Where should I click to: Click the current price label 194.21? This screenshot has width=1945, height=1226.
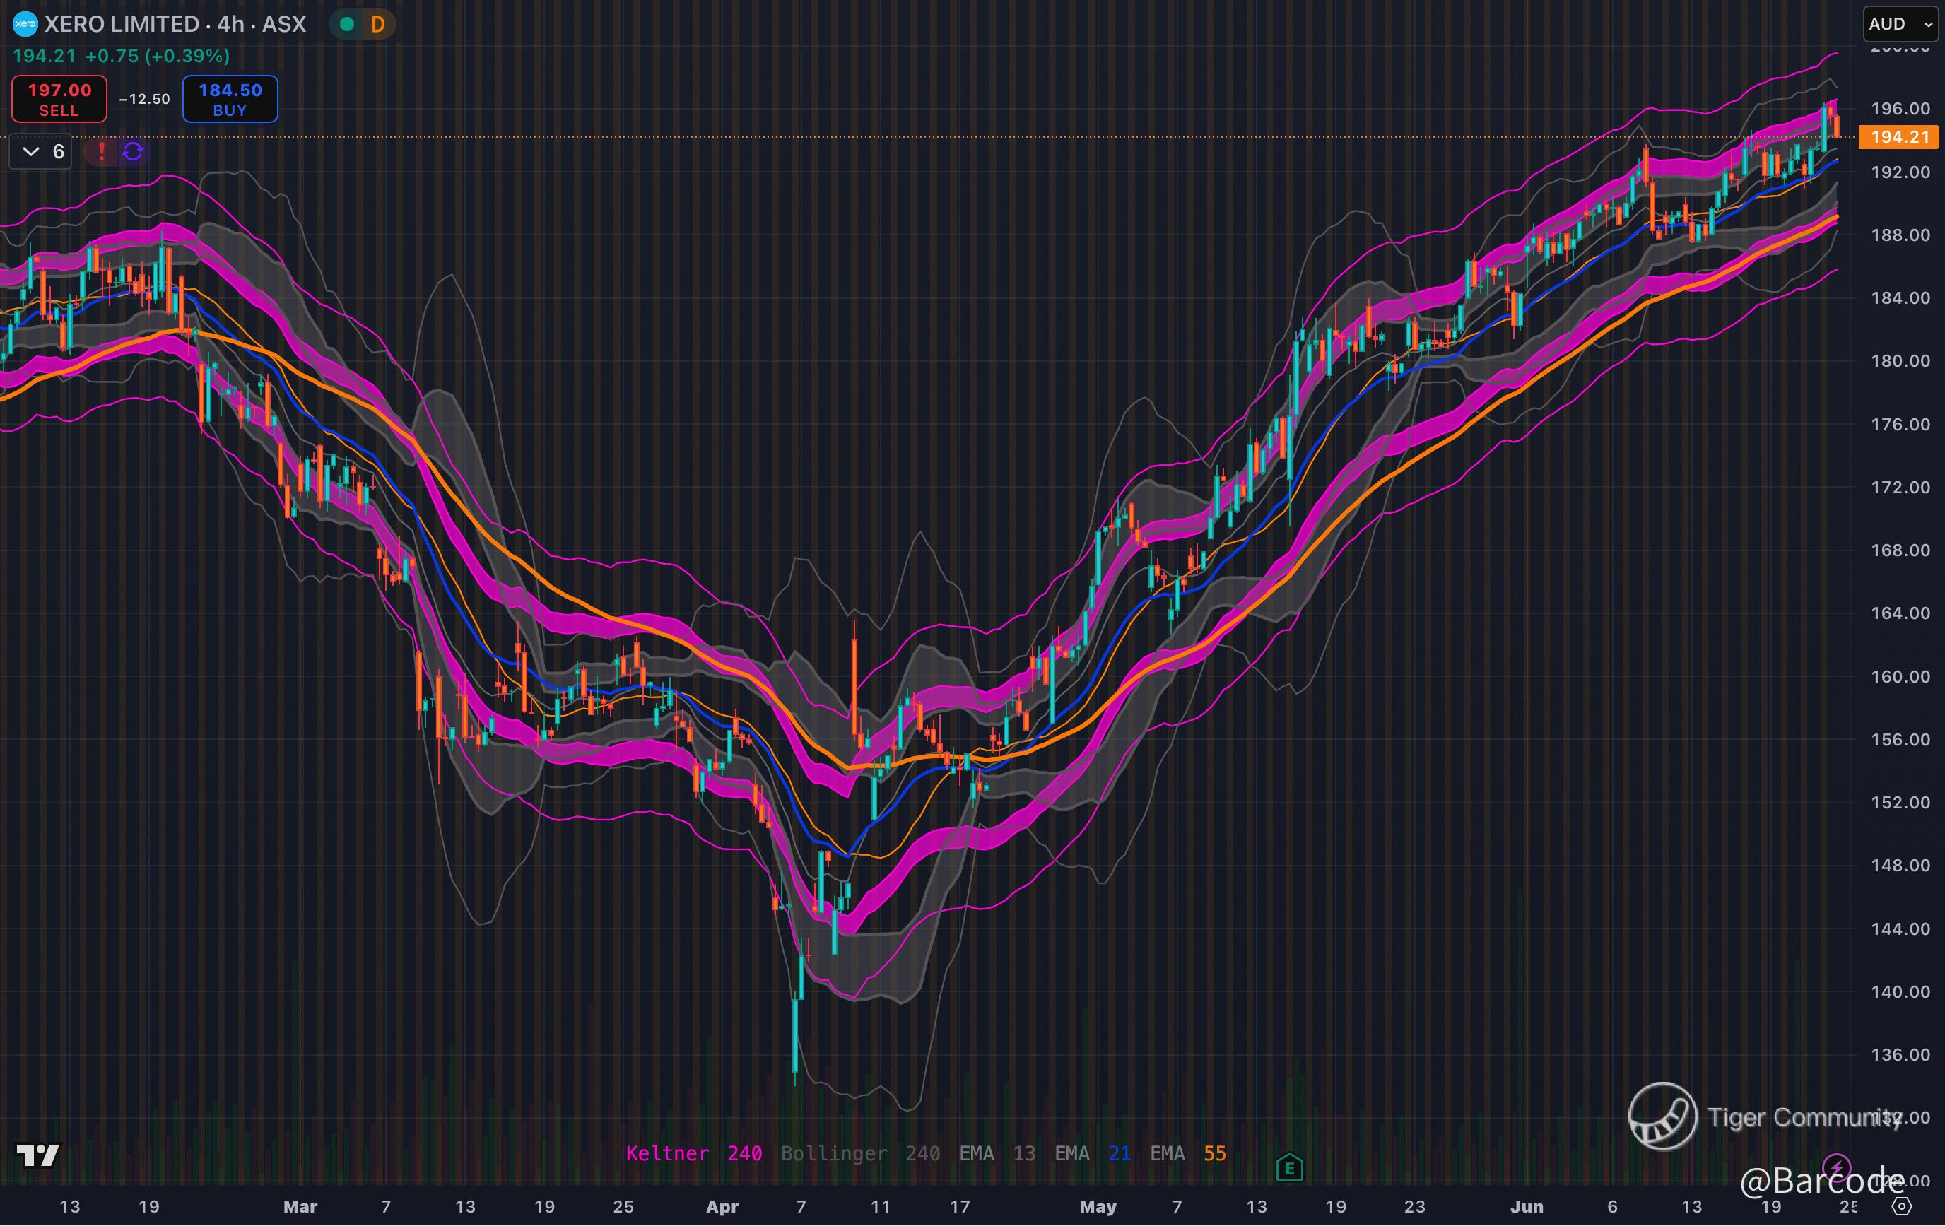(x=1899, y=137)
